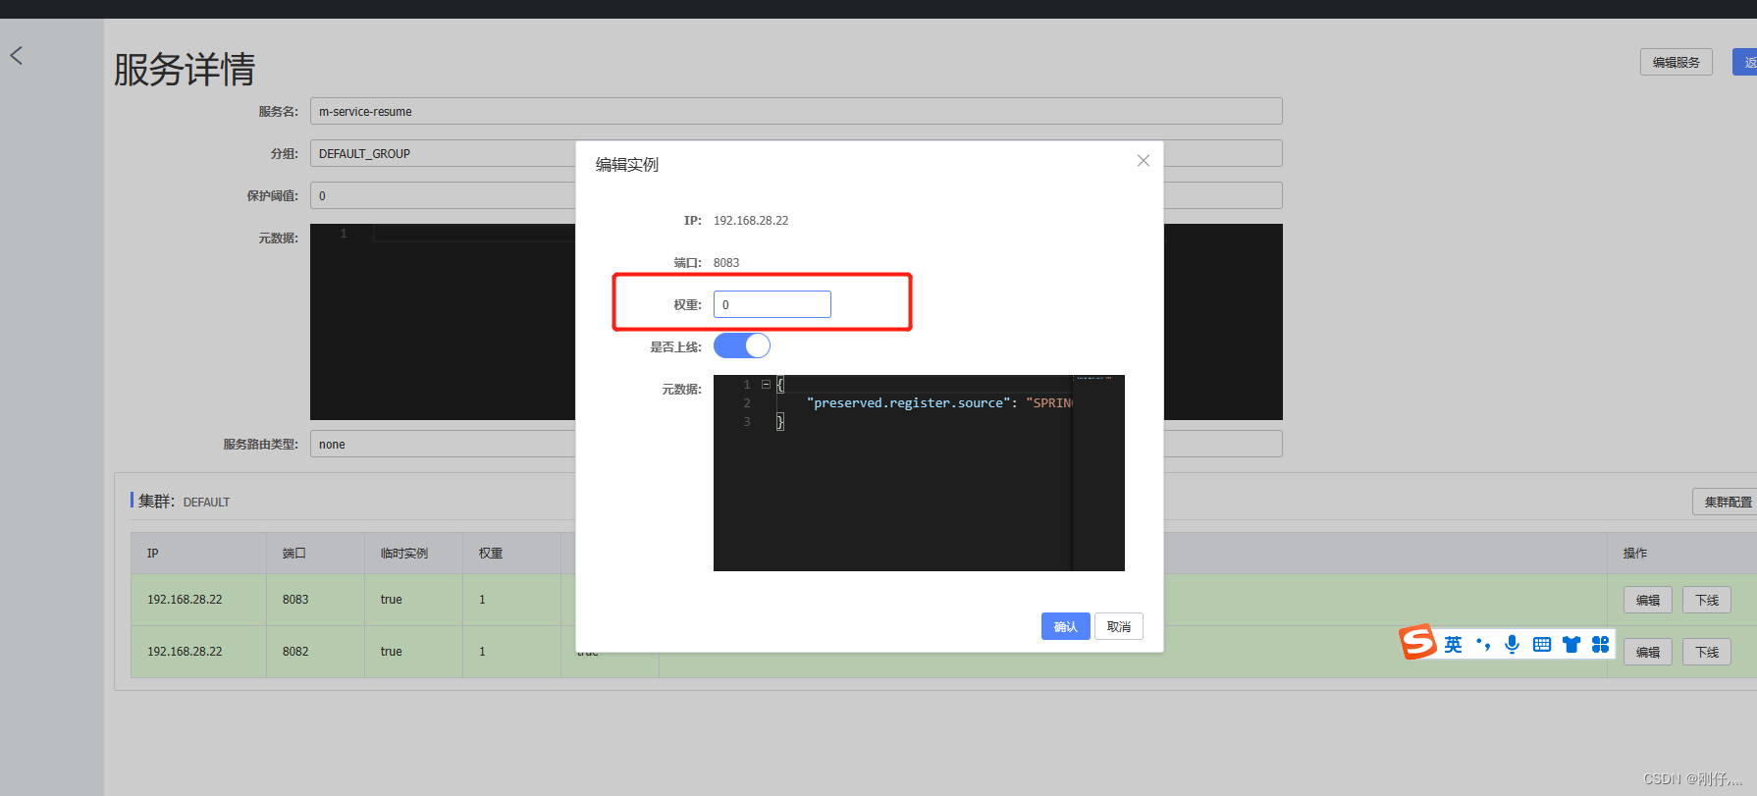The height and width of the screenshot is (796, 1757).
Task: Click the 编辑实例 dialog title
Action: (x=627, y=165)
